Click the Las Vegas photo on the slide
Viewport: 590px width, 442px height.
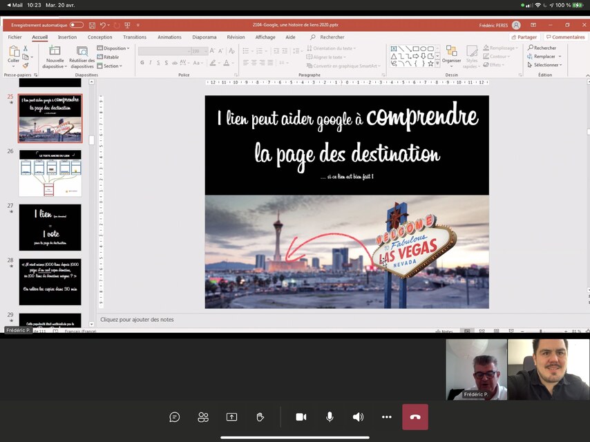(347, 251)
